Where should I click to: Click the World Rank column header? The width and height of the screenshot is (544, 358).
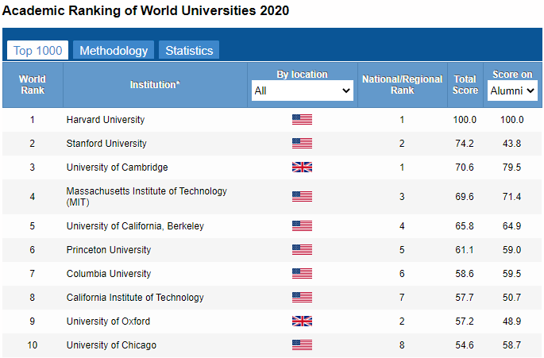pyautogui.click(x=33, y=85)
